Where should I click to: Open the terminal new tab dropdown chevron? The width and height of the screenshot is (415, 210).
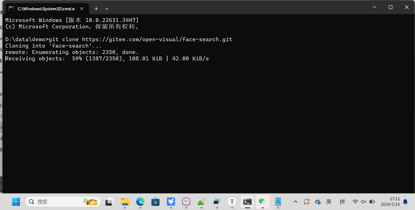click(107, 9)
